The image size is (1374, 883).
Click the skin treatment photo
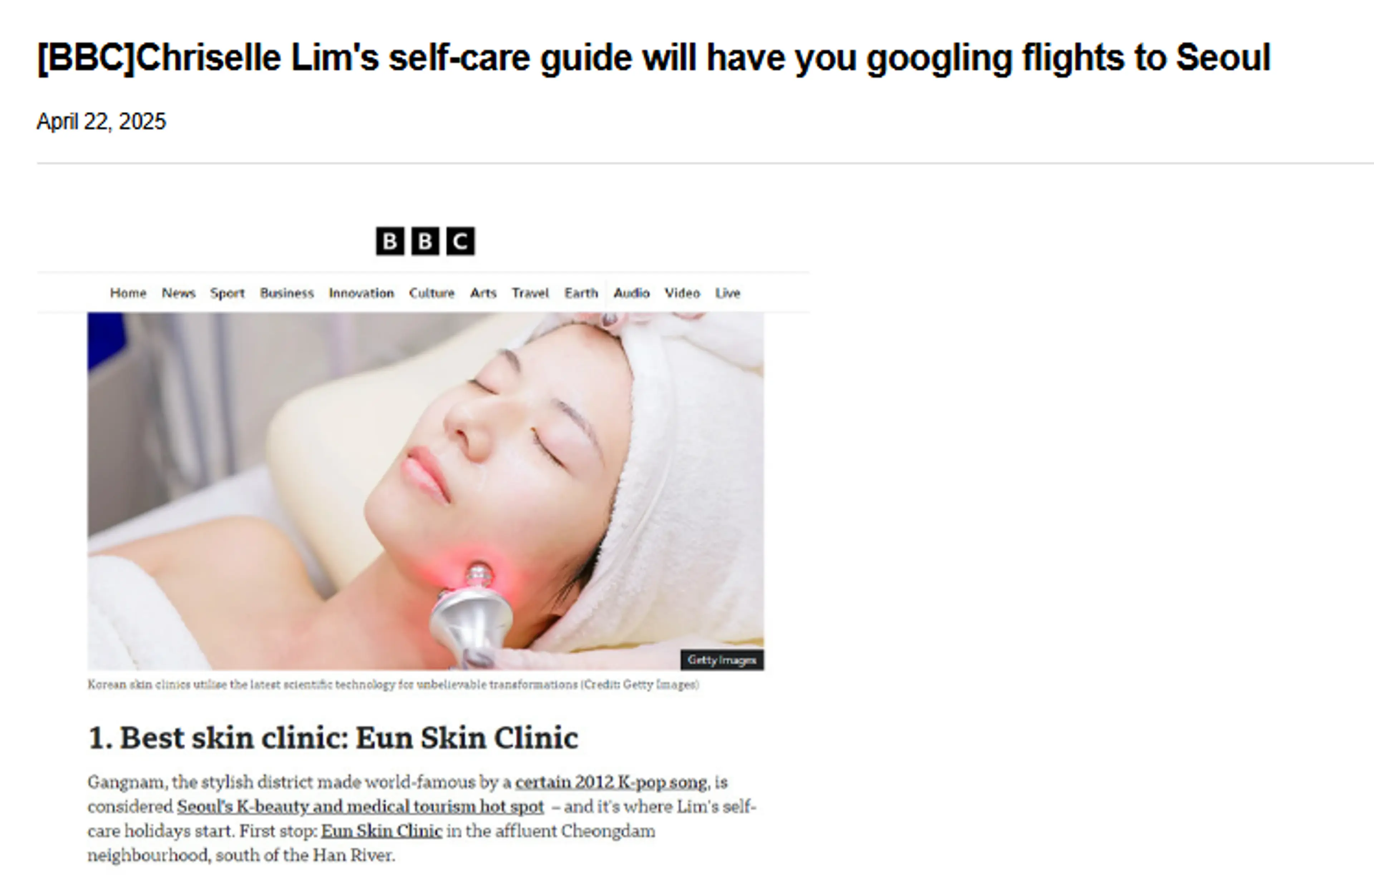click(x=425, y=491)
